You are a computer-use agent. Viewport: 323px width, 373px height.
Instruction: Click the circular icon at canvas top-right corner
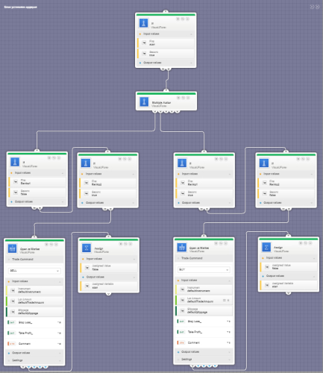tap(318, 7)
